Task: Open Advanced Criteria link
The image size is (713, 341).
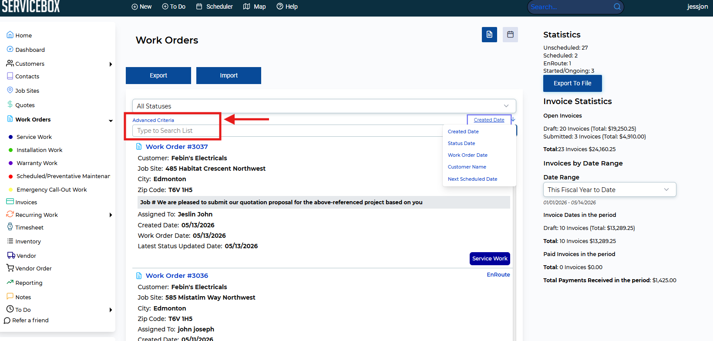Action: pyautogui.click(x=153, y=120)
